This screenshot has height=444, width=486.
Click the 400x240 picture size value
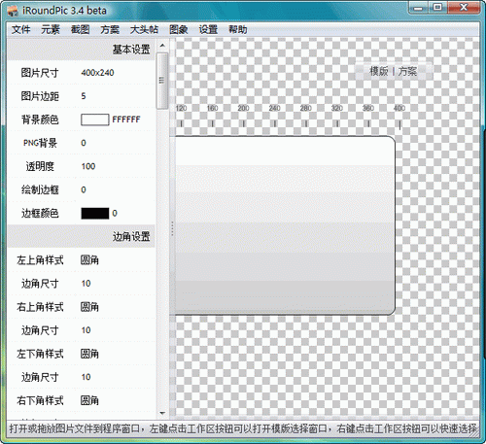pyautogui.click(x=97, y=73)
